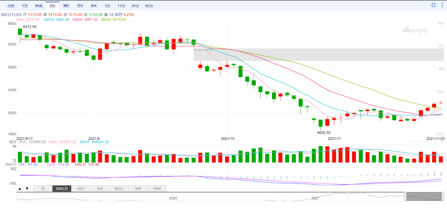
Task: Open the 60分 hourly chart tab
Action: [x=149, y=6]
